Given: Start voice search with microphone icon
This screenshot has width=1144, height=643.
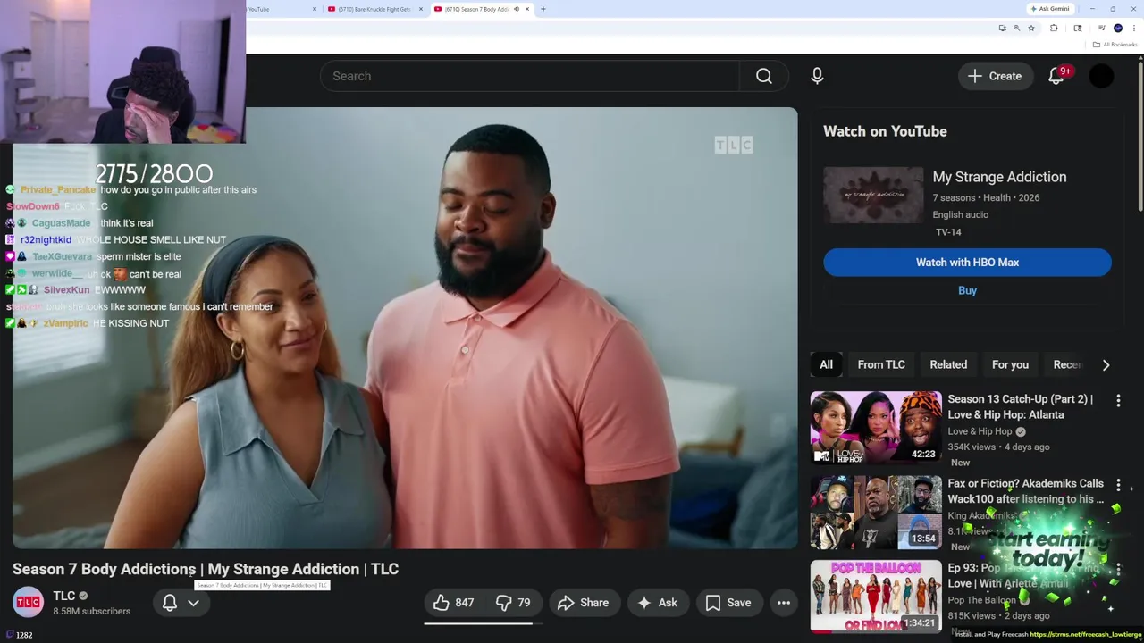Looking at the screenshot, I should point(817,76).
